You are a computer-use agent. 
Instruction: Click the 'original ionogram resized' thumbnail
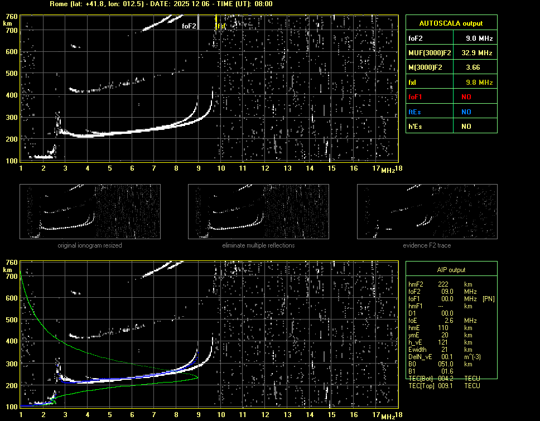(x=90, y=212)
